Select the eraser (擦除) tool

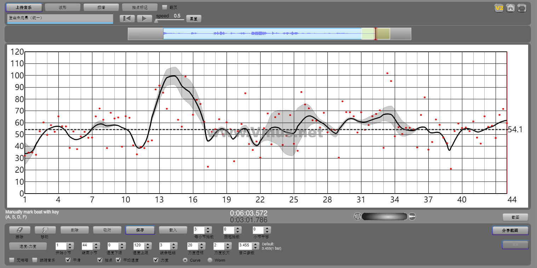(x=19, y=230)
